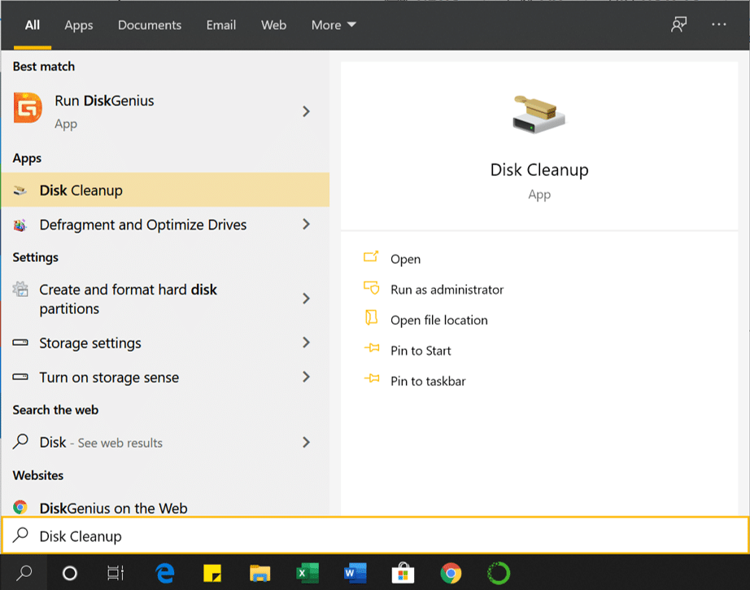
Task: Open the Storage settings result
Action: coord(165,343)
